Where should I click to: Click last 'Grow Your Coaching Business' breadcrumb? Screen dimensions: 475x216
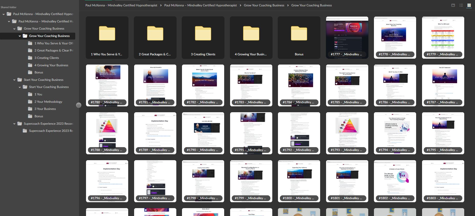coord(311,5)
